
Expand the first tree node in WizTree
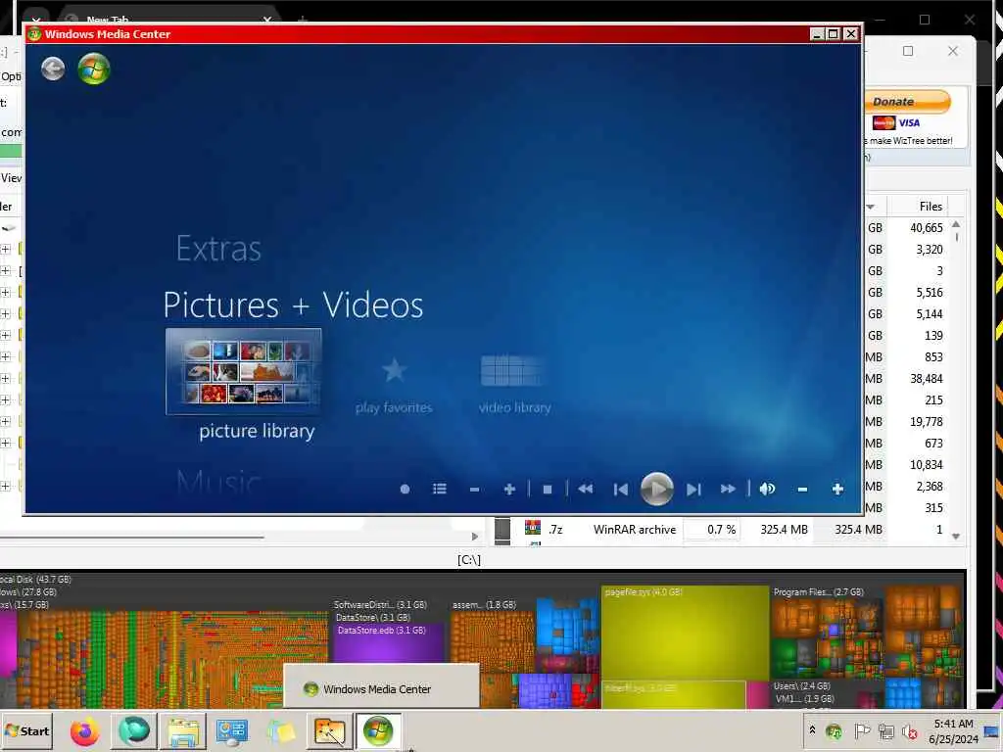pos(5,250)
